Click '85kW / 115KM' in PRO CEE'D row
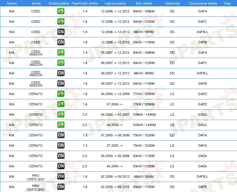 (144, 187)
